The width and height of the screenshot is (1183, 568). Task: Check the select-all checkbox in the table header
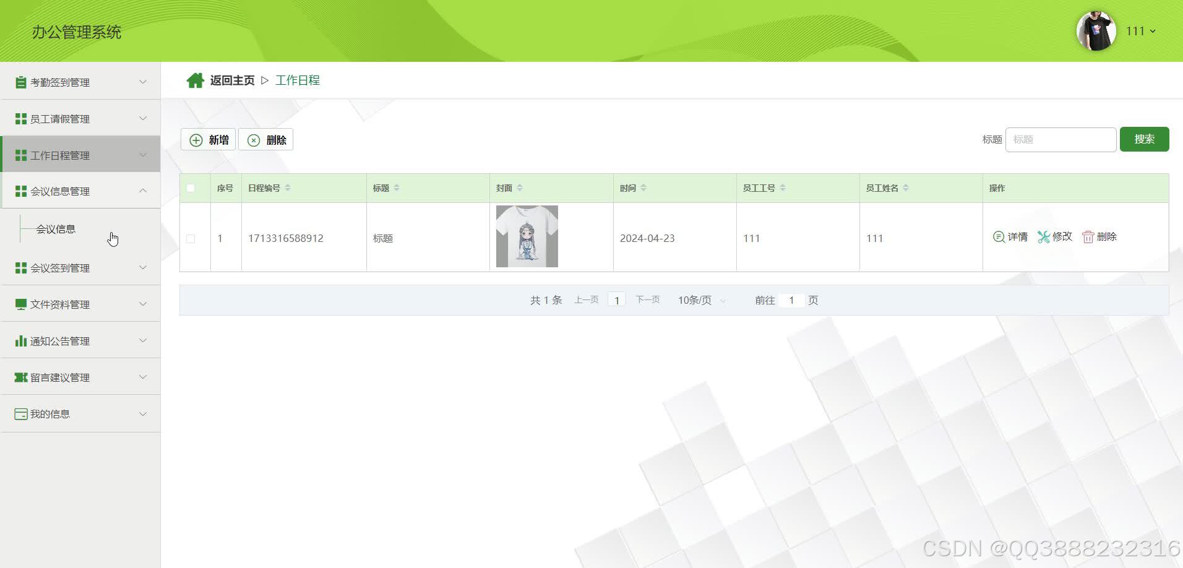pos(191,187)
